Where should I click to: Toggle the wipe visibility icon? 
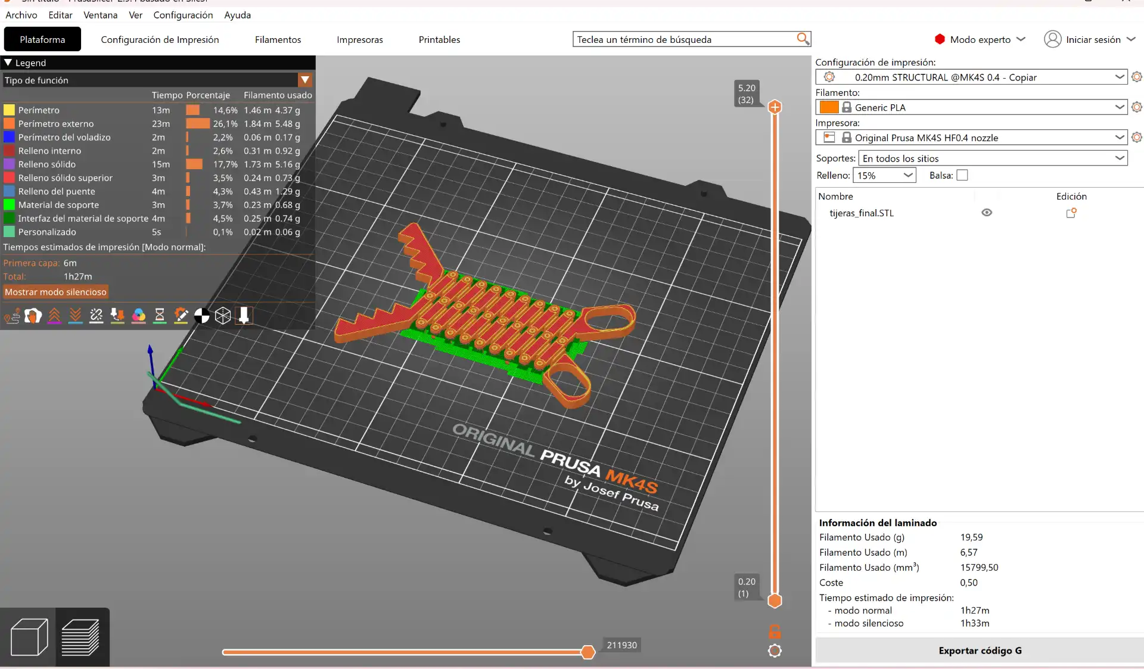click(33, 316)
